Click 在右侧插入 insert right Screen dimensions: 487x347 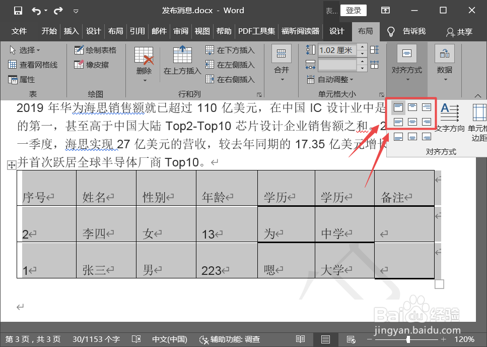coord(230,80)
